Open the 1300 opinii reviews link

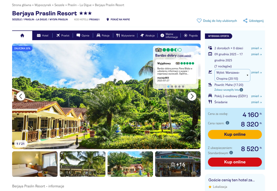tap(184, 56)
